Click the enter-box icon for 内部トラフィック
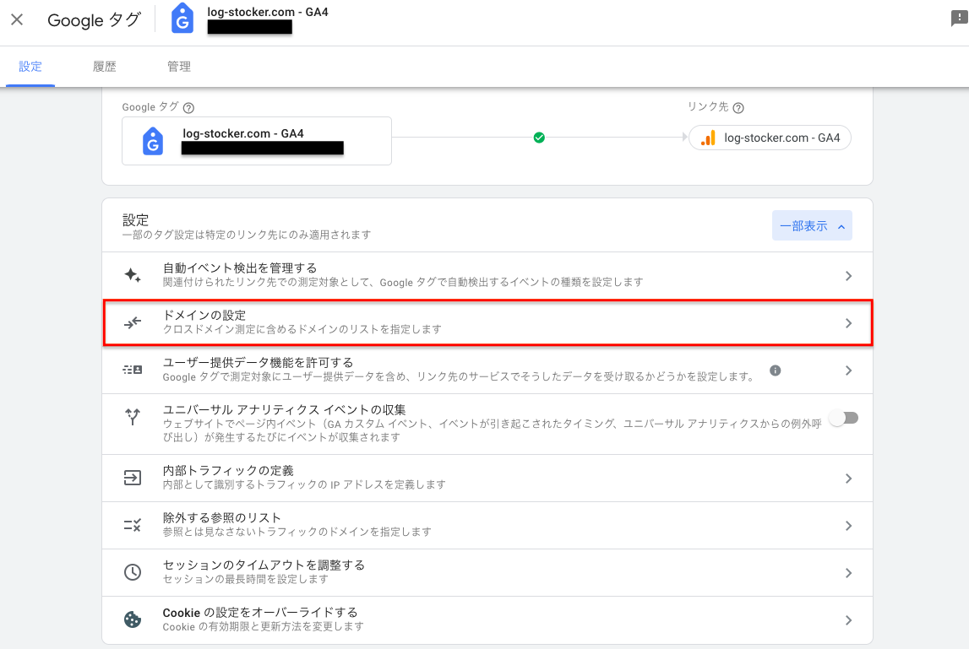 click(x=133, y=478)
